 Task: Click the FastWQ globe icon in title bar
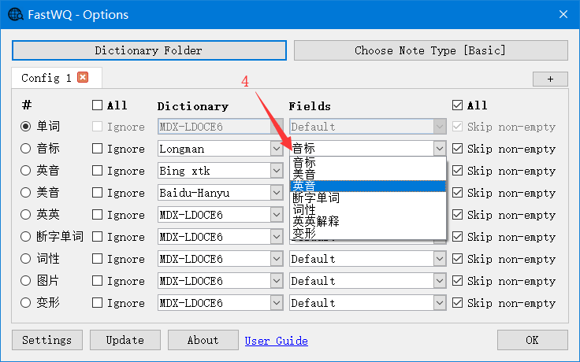click(15, 14)
